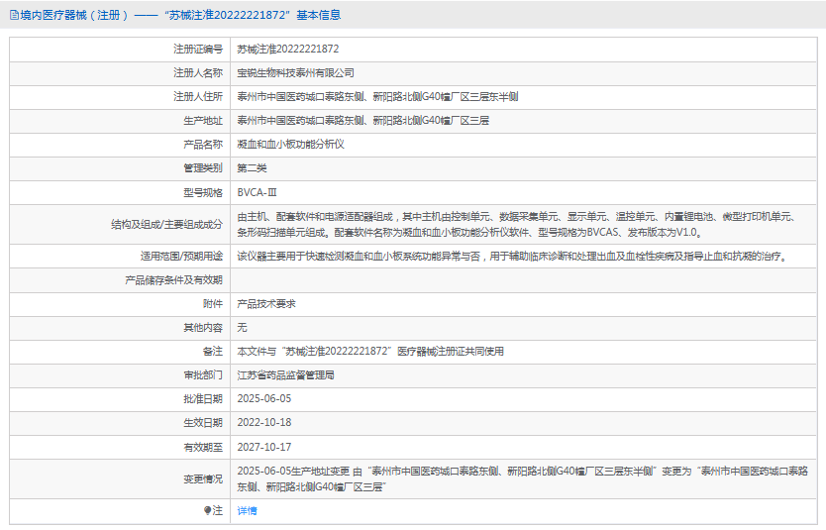This screenshot has width=826, height=530.
Task: Click management category value 第二类
Action: pyautogui.click(x=252, y=168)
